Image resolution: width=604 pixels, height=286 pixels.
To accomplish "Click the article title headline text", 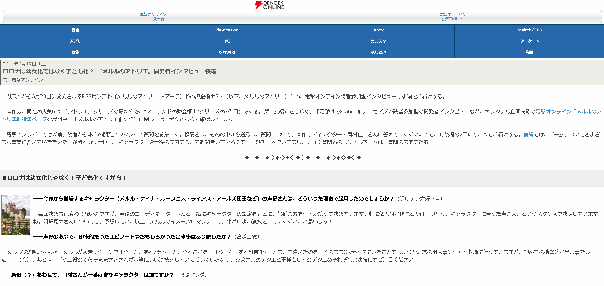I will 110,71.
